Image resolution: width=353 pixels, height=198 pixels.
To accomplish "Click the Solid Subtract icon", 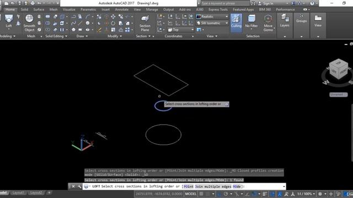I will click(47, 23).
